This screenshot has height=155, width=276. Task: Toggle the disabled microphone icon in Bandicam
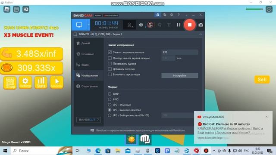pos(150,25)
